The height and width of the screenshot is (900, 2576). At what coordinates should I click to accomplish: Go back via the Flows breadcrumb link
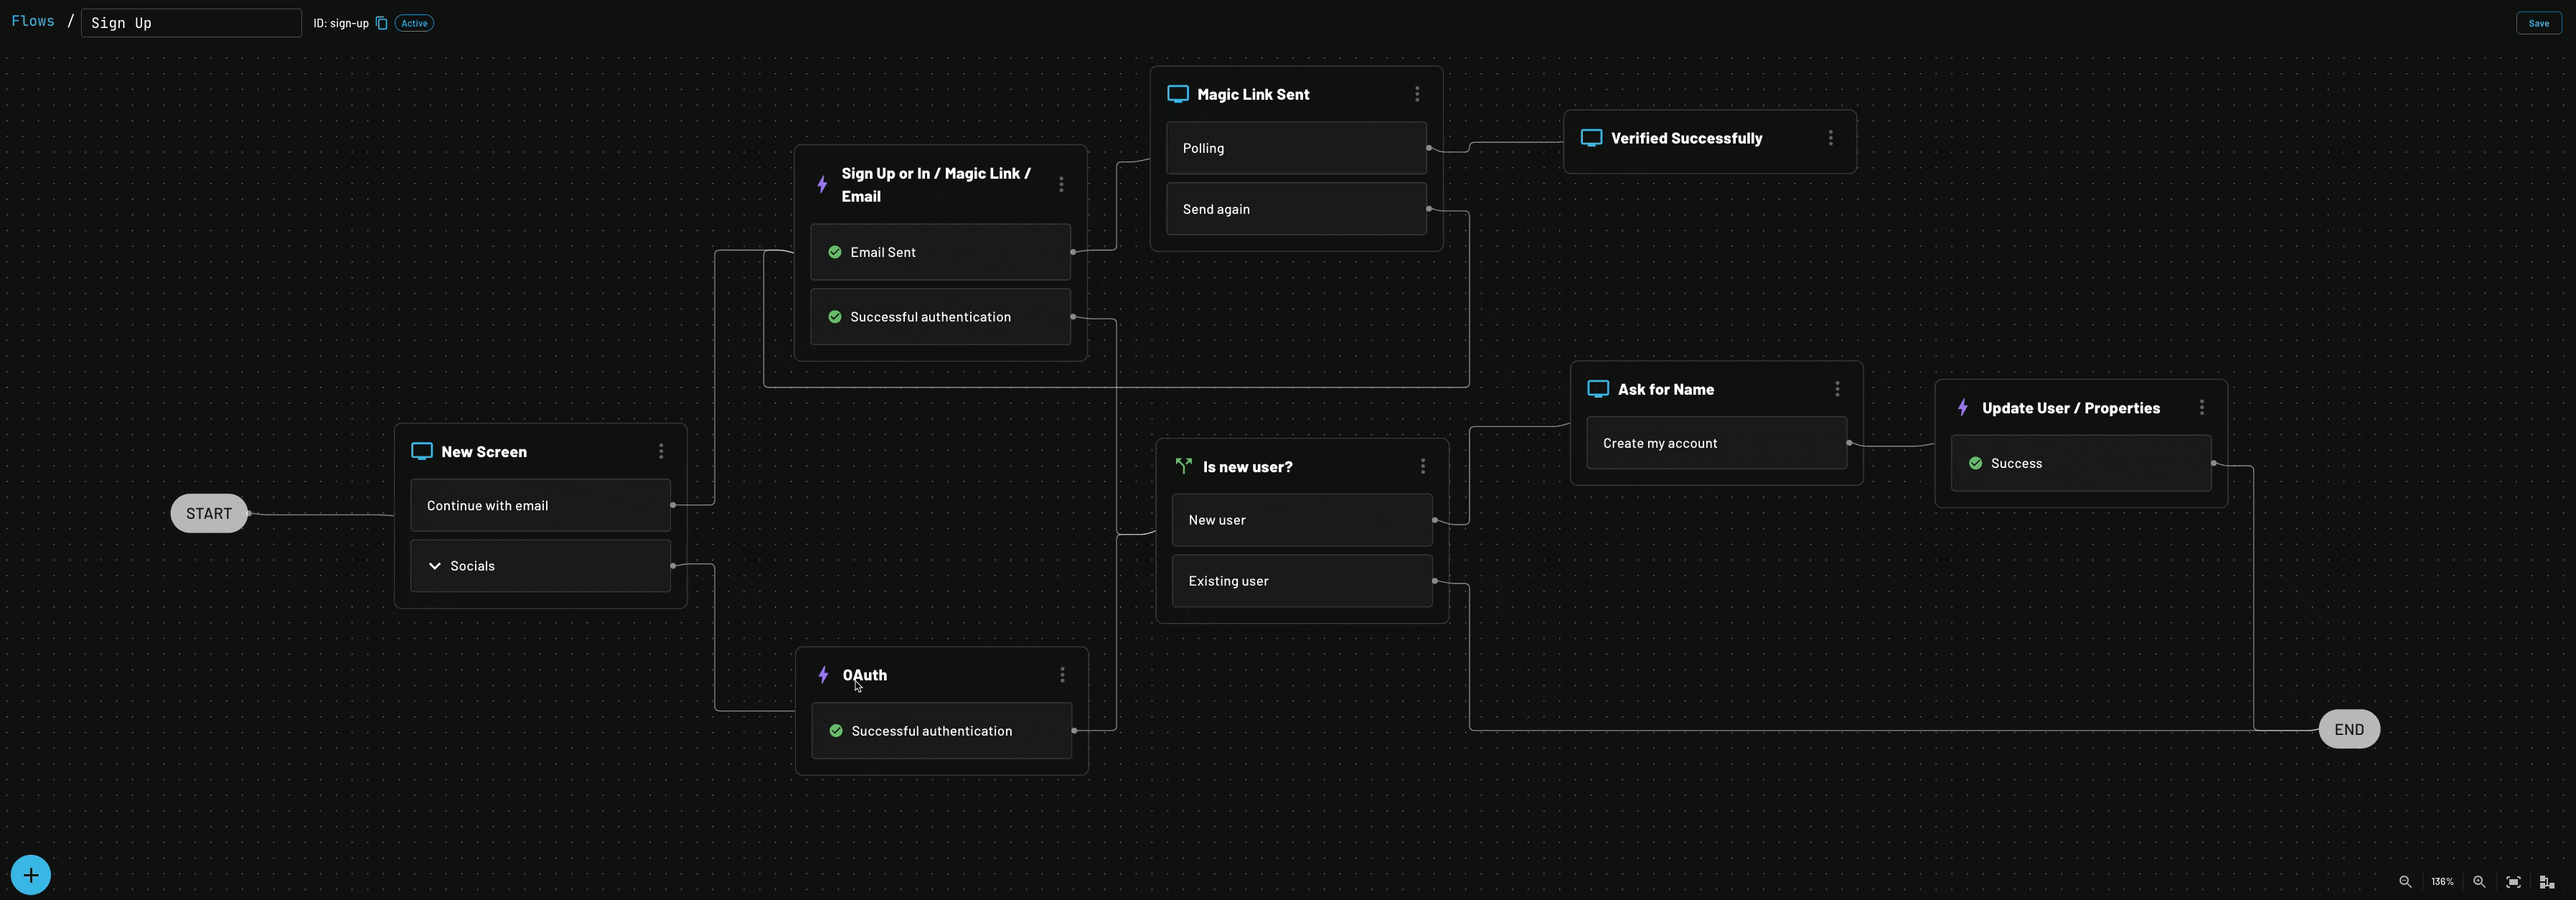click(33, 21)
